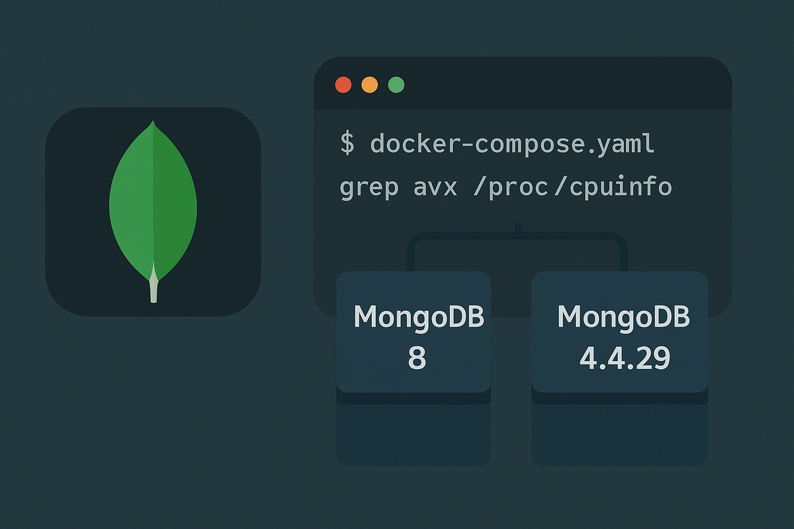
Task: Click the red terminal window dot
Action: (x=343, y=85)
